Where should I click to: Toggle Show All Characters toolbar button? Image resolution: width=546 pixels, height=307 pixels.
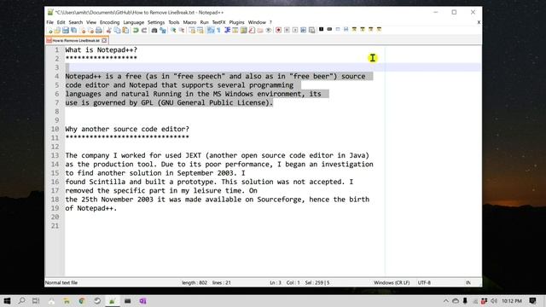(x=218, y=31)
